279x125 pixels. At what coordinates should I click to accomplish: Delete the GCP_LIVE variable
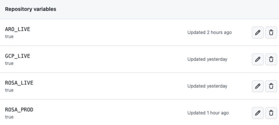click(x=271, y=59)
